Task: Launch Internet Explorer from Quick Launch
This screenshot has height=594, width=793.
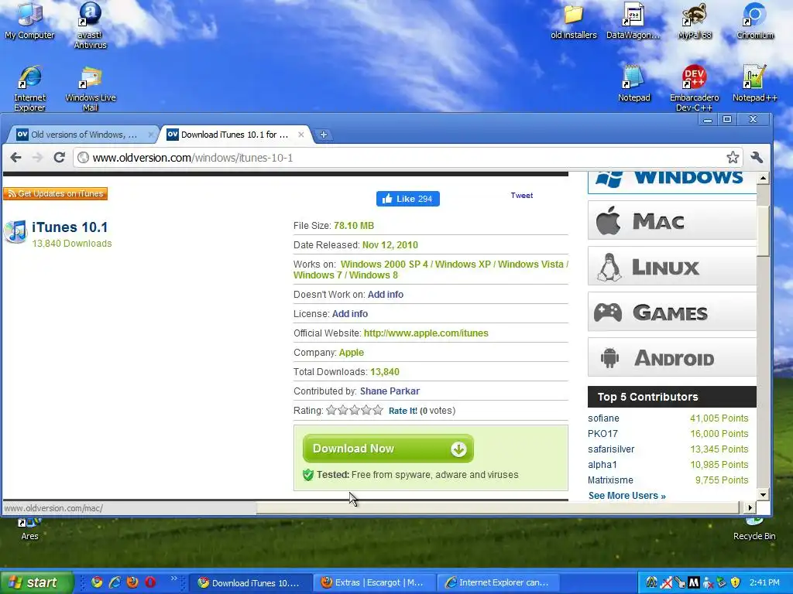Action: (x=115, y=582)
